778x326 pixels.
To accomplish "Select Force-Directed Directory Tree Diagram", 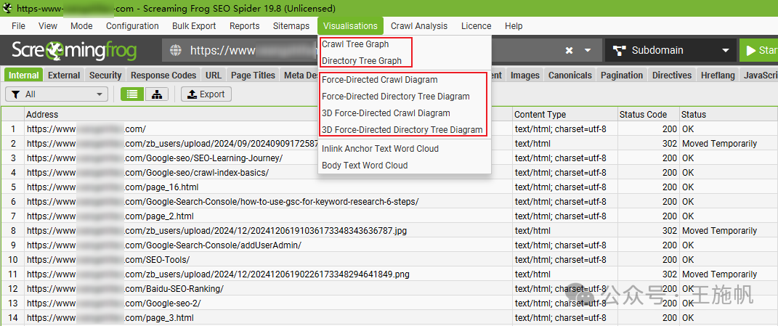I will click(395, 97).
